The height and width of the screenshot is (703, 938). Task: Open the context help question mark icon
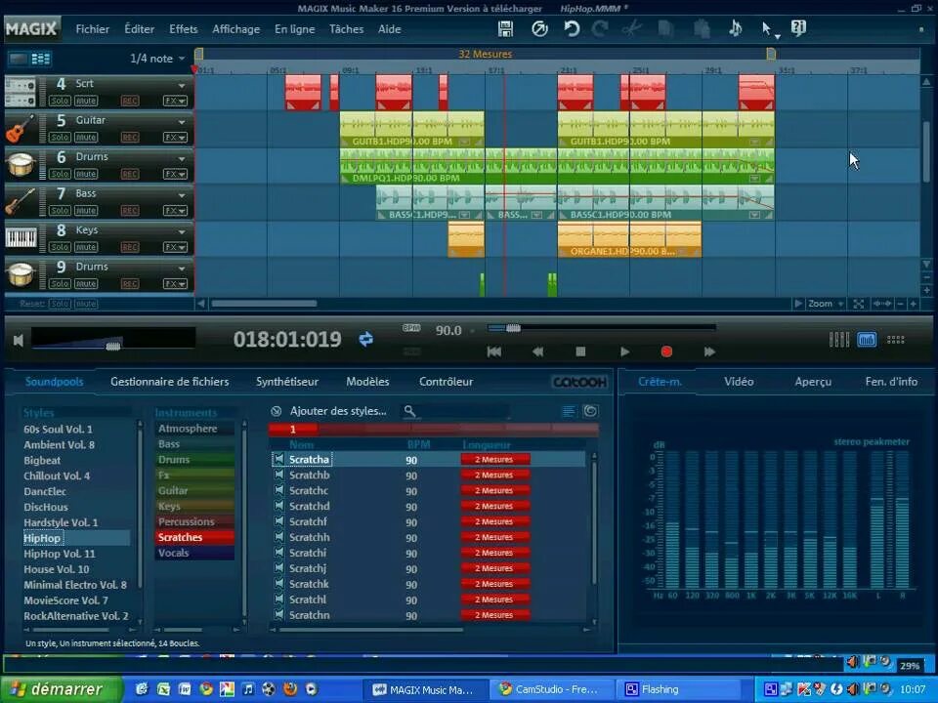coord(798,28)
